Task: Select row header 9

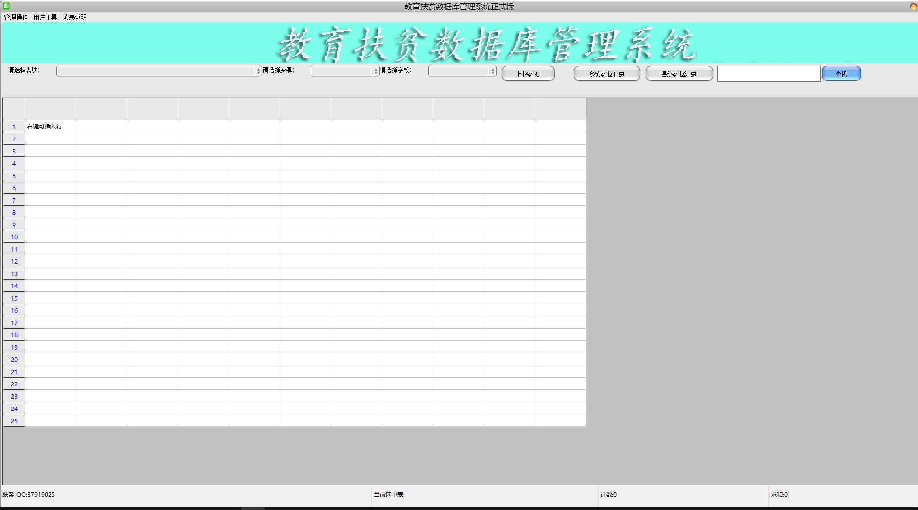Action: pos(14,225)
